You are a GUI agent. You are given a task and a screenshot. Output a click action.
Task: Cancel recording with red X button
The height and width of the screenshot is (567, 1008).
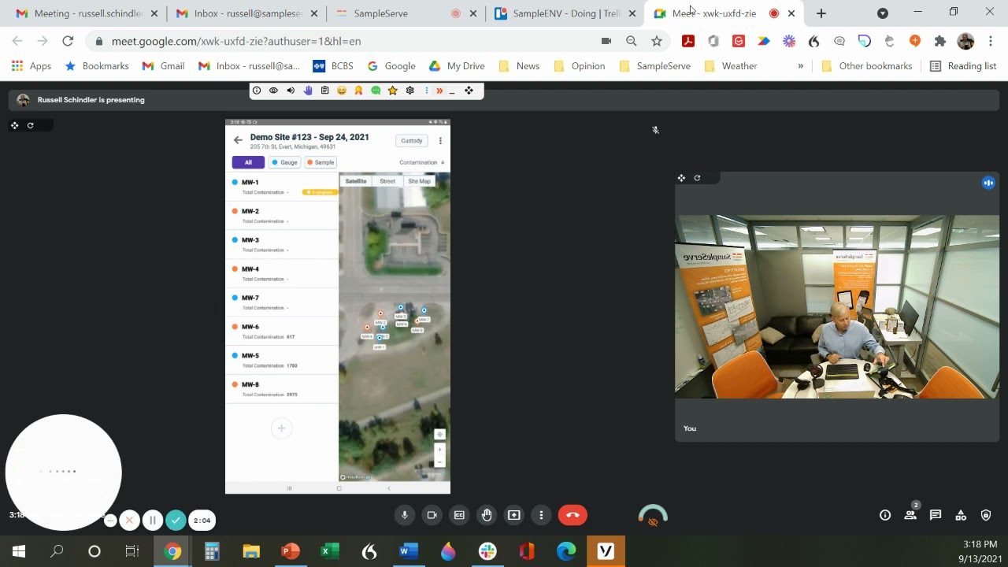(130, 520)
